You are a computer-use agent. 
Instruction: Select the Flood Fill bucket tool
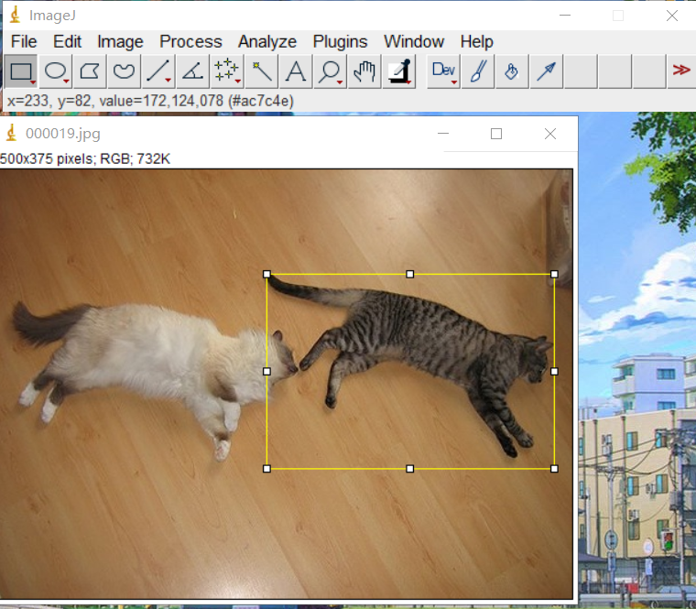tap(512, 71)
